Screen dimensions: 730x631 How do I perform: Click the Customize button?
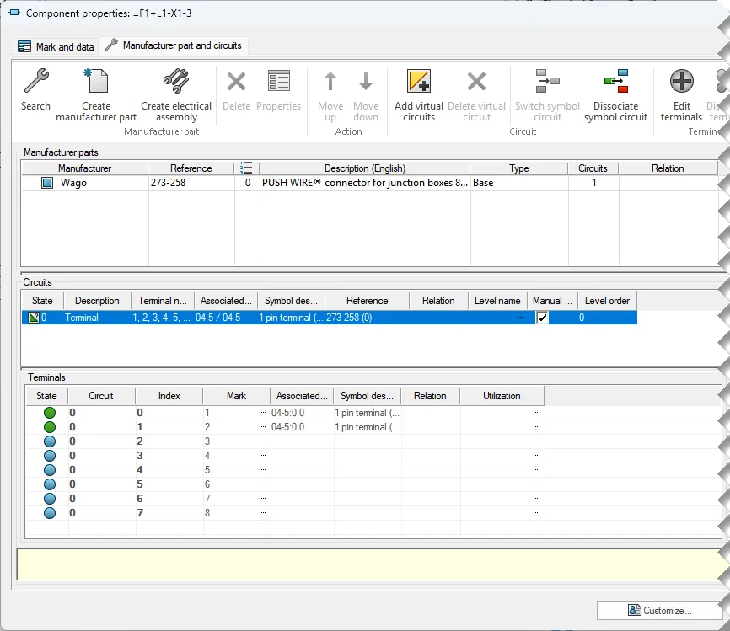click(x=659, y=611)
